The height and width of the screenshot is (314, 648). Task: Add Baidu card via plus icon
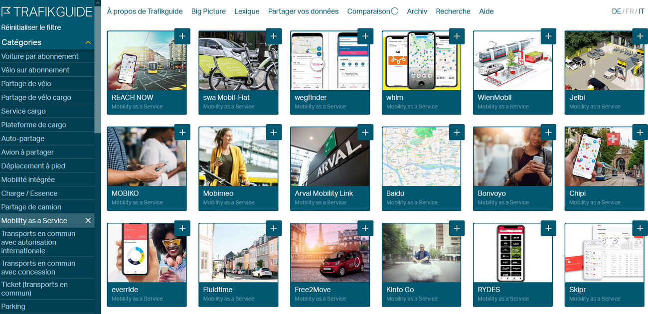point(457,132)
